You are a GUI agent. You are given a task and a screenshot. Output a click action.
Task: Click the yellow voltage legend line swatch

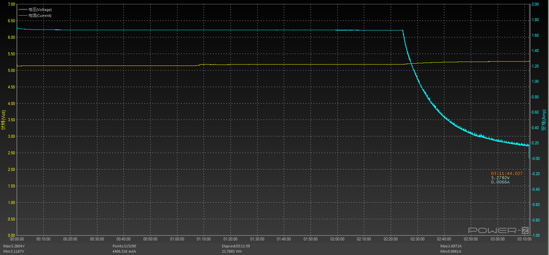(22, 10)
